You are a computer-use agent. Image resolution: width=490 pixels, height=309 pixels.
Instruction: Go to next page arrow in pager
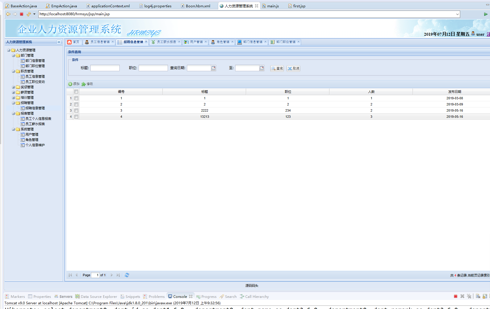click(x=111, y=275)
